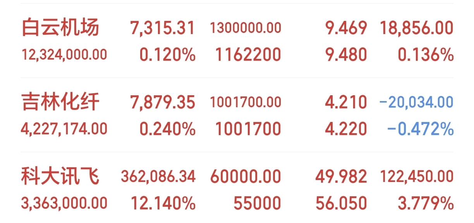
Task: Select 吉林化纤 daily percentage -0.472%
Action: [x=421, y=129]
